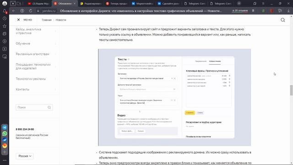Open three-dots more options in sidebar
The height and width of the screenshot is (165, 293).
(5, 160)
